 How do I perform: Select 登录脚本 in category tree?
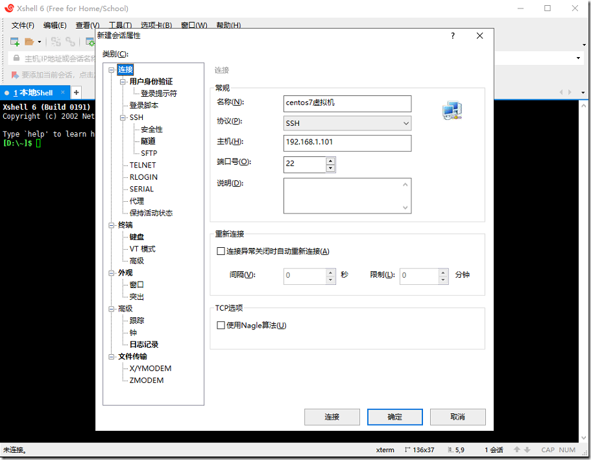pos(143,106)
